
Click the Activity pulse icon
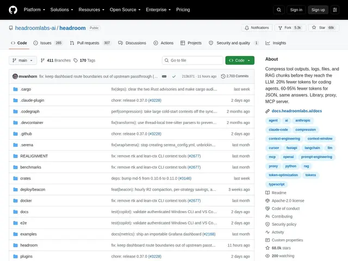[268, 232]
